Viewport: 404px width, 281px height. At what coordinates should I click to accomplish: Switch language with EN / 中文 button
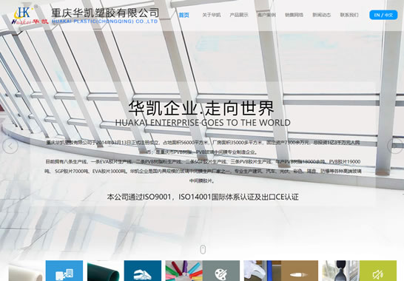pyautogui.click(x=383, y=15)
